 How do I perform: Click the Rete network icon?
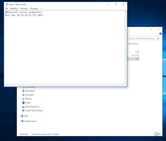(22, 116)
